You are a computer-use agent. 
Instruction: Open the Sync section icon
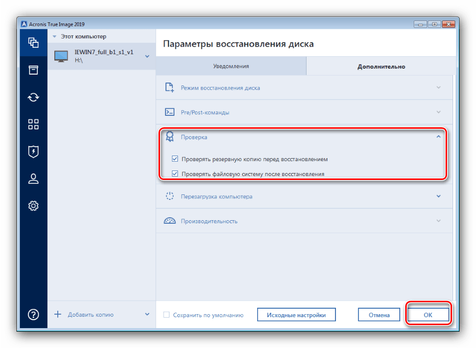pos(33,97)
